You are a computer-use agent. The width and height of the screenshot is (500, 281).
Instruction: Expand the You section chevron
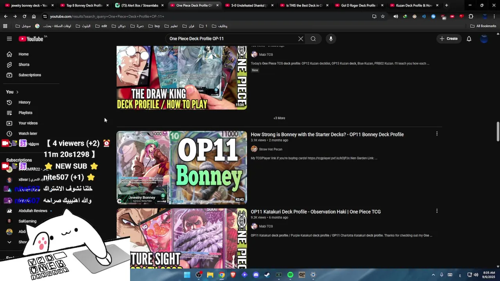coord(17,92)
